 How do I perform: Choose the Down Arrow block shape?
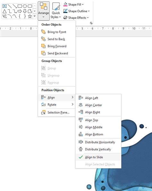point(25,11)
